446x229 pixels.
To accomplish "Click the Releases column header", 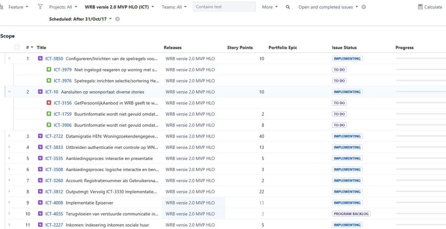I will (173, 48).
